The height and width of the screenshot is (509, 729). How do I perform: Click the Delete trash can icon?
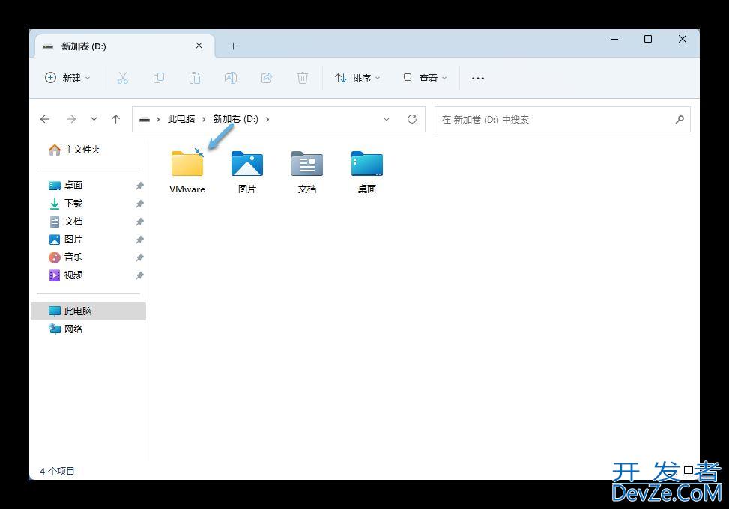pyautogui.click(x=302, y=78)
